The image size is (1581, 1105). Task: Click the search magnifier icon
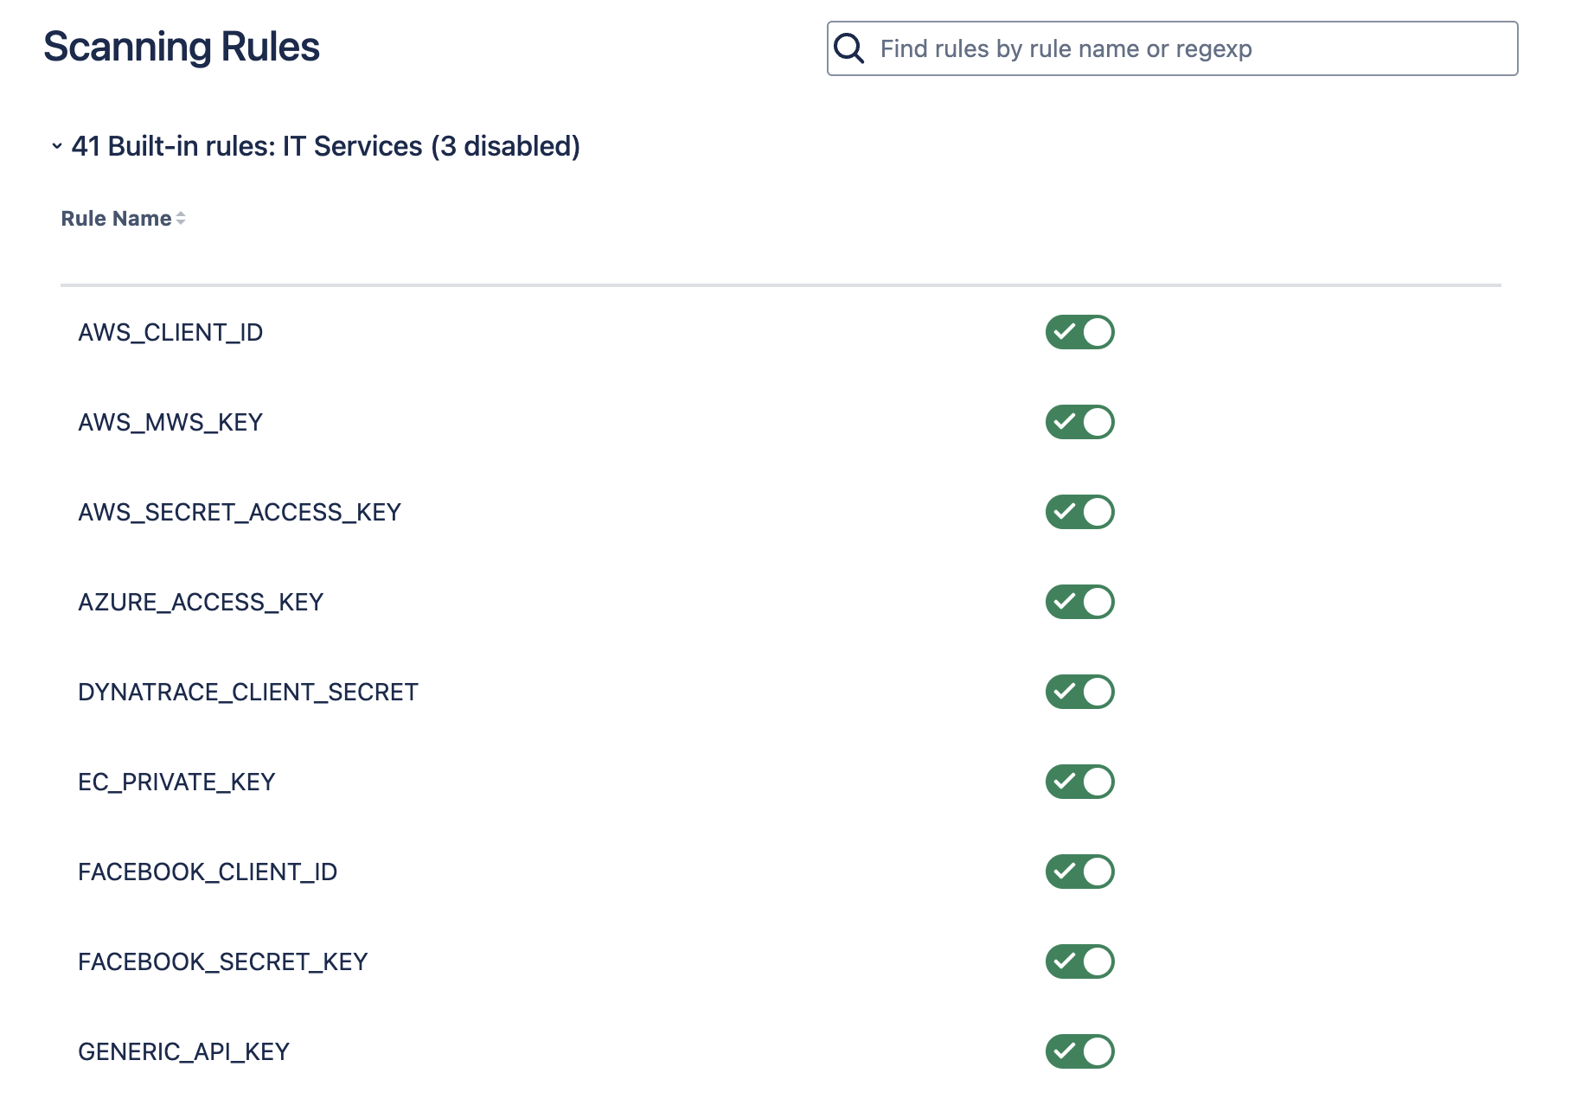point(848,48)
